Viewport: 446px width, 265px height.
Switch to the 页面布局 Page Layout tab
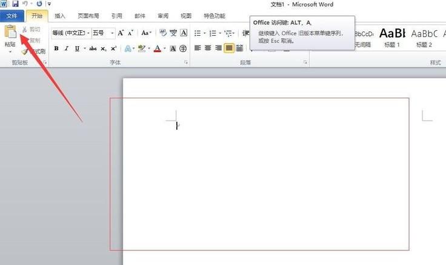(88, 16)
